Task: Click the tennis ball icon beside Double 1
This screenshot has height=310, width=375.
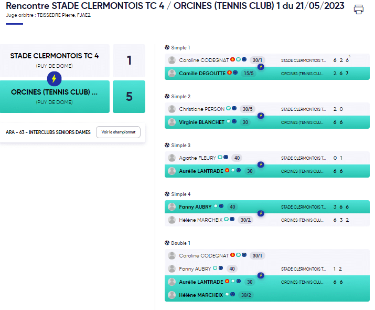Action: click(x=167, y=243)
